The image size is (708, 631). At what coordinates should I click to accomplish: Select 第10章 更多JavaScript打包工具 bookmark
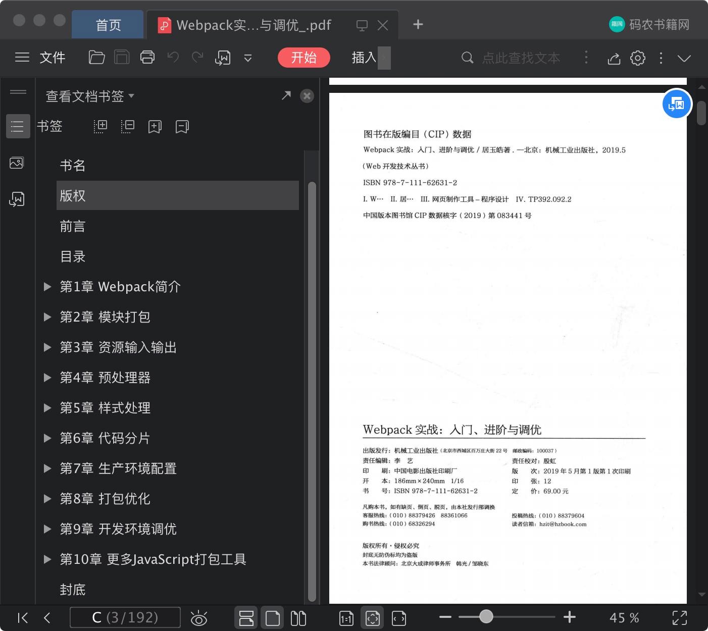point(153,559)
